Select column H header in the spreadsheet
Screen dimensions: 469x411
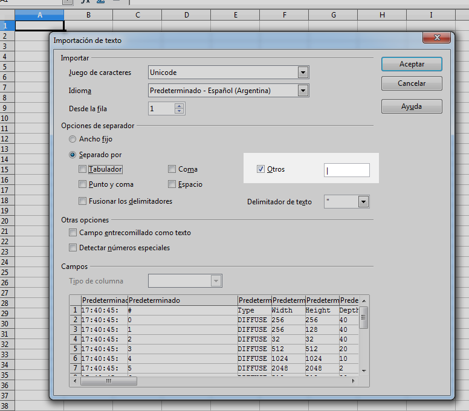[x=382, y=15]
